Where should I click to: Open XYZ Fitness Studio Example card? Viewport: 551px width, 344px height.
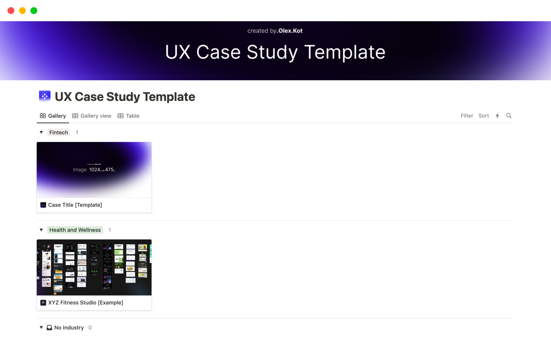coord(94,275)
